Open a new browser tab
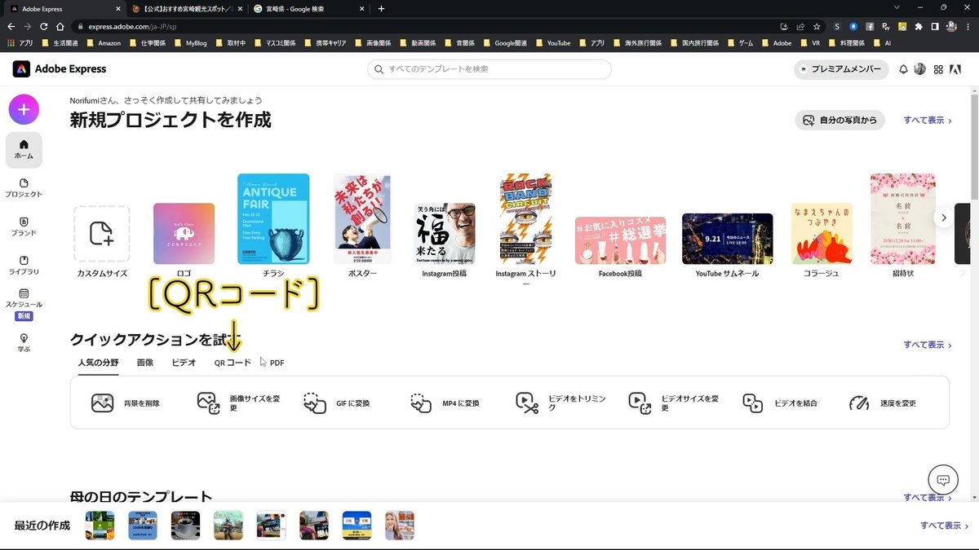This screenshot has width=979, height=550. (x=381, y=8)
